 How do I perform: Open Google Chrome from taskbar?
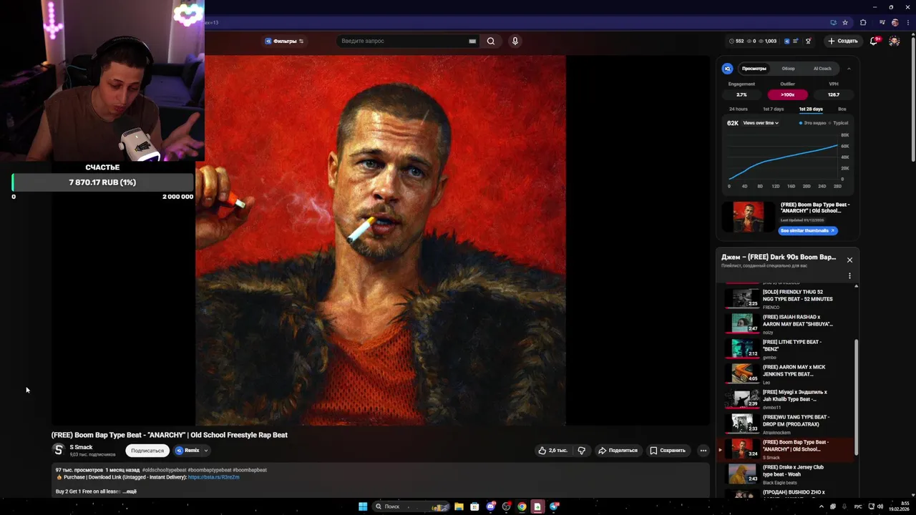[x=522, y=506]
